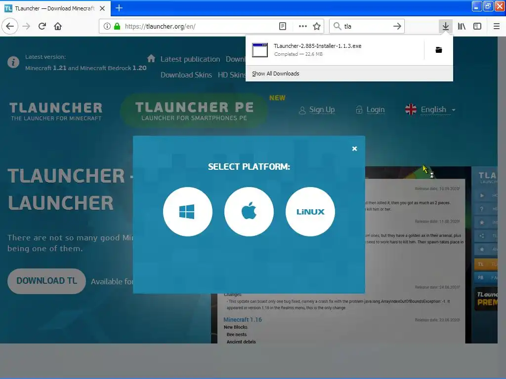Click the home icon in site navigation
Viewport: 506px width, 379px height.
pyautogui.click(x=151, y=58)
